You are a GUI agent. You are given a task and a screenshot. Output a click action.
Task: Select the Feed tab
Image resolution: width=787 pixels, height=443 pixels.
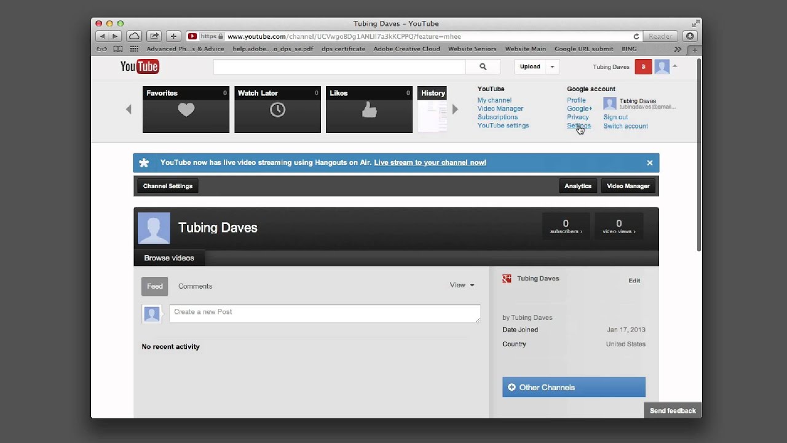point(155,286)
